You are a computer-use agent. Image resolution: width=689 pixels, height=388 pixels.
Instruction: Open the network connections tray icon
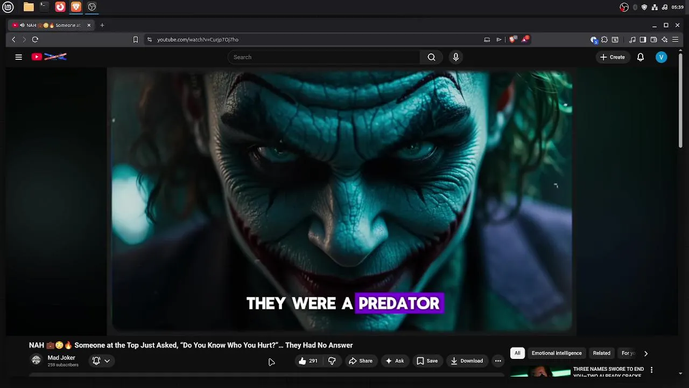click(655, 7)
